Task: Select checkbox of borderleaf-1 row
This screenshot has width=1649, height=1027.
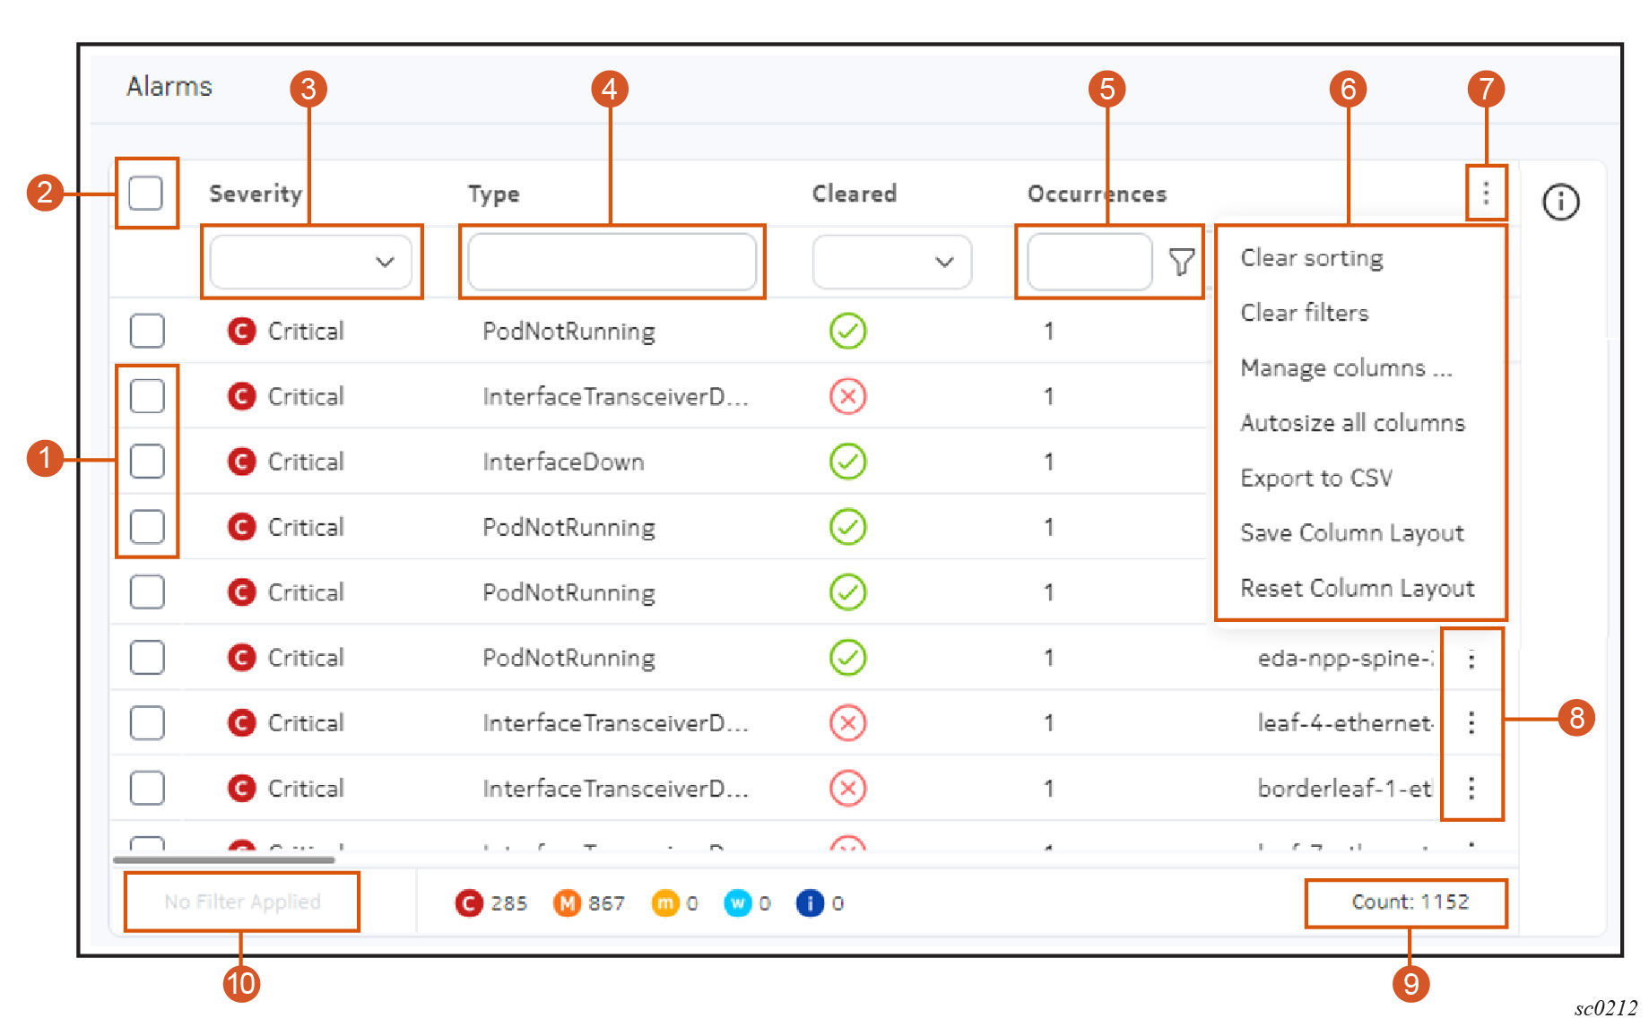Action: (147, 788)
